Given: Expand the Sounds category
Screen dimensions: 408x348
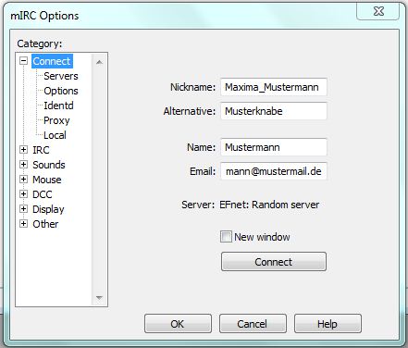Looking at the screenshot, I should point(23,165).
